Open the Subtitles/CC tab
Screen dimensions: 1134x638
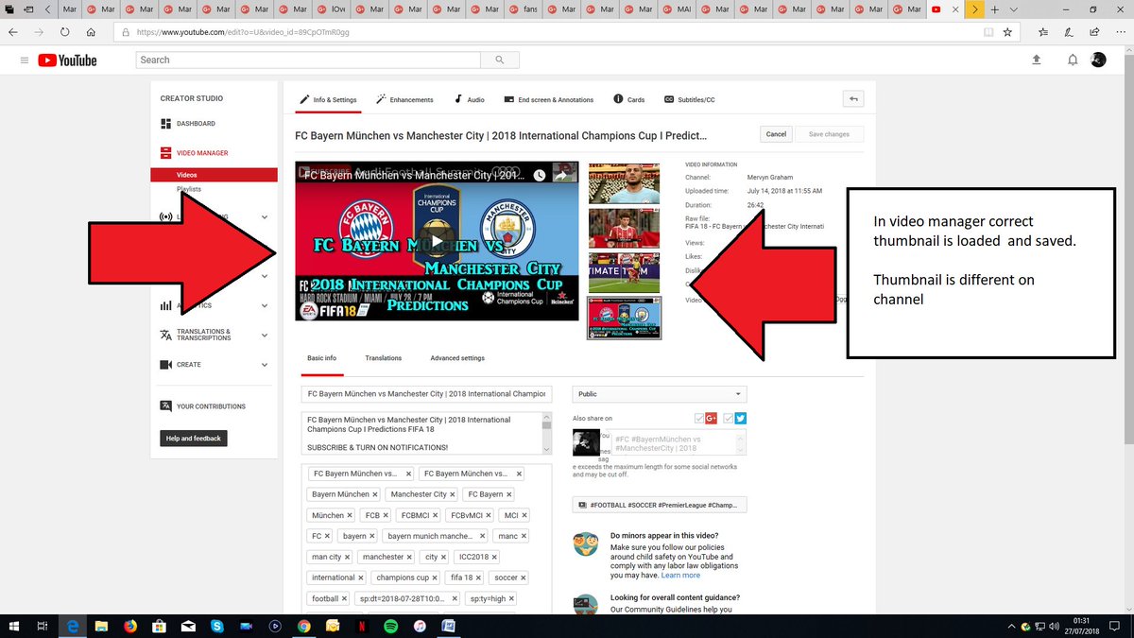coord(690,99)
